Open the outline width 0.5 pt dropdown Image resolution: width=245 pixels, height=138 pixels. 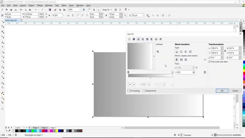142,15
